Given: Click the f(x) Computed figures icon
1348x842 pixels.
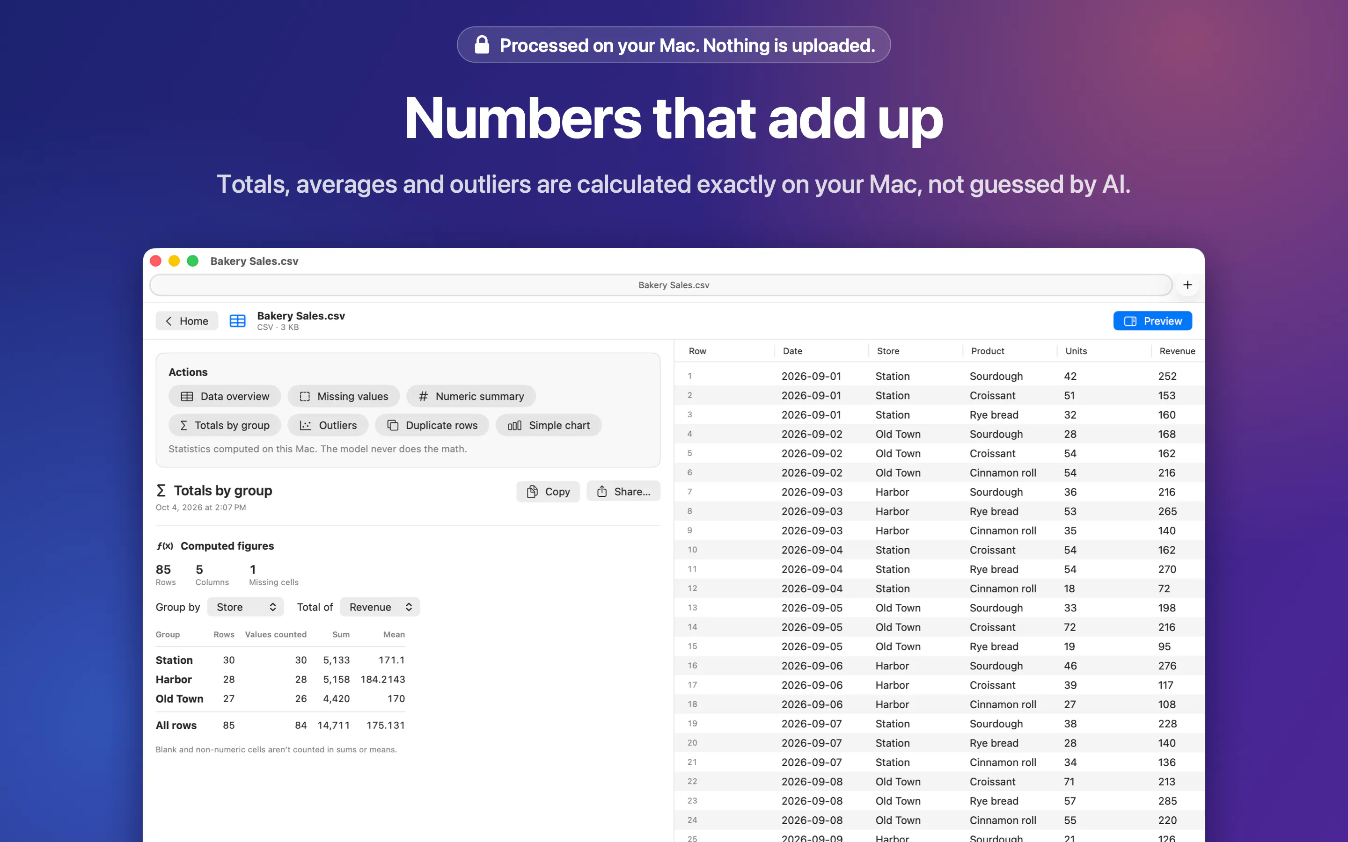Looking at the screenshot, I should tap(165, 546).
